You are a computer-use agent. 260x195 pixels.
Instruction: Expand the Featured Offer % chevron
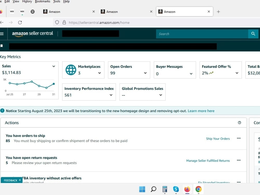click(x=237, y=73)
